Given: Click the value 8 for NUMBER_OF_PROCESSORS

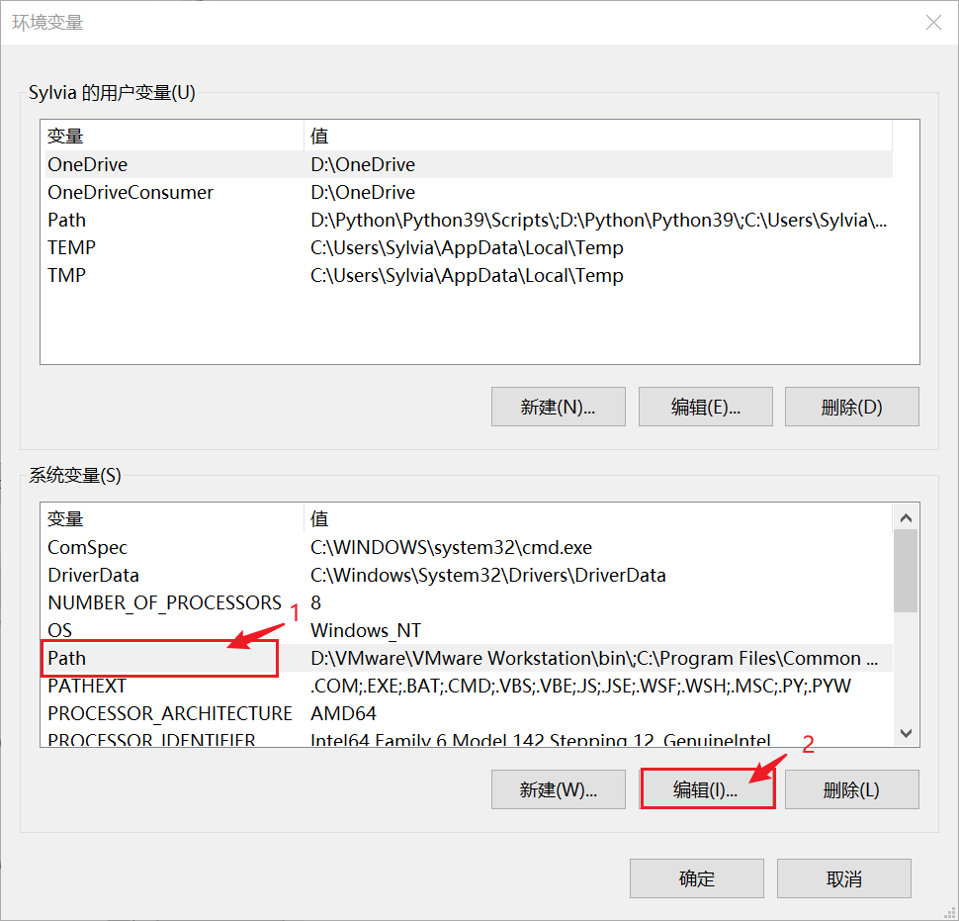Looking at the screenshot, I should [315, 602].
